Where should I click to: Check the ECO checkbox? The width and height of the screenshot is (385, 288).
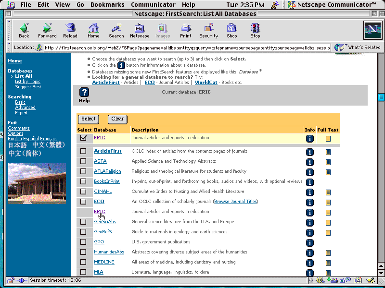point(83,202)
